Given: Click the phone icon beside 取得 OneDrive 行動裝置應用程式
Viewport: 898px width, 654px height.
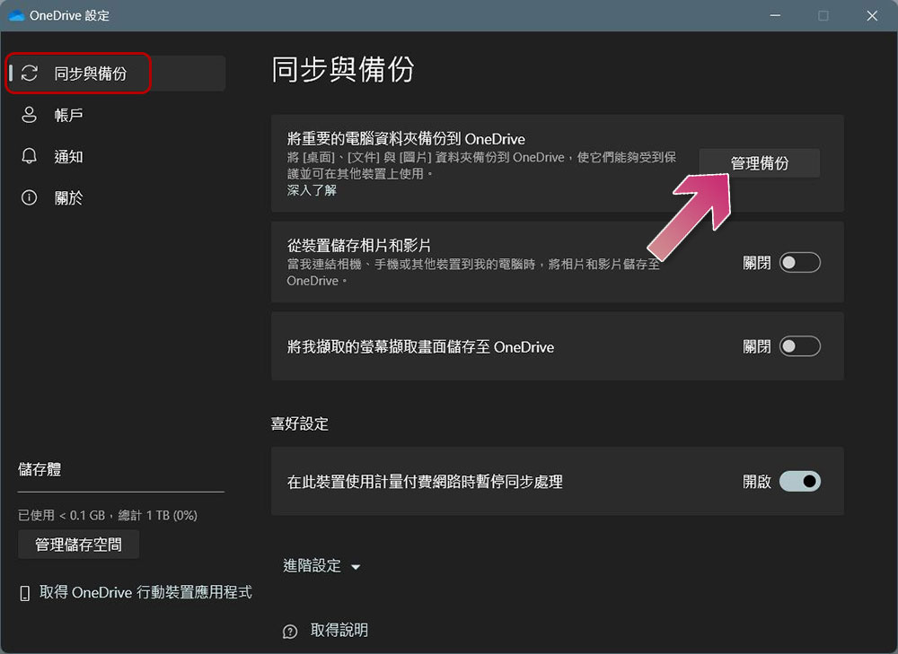Looking at the screenshot, I should [x=24, y=593].
